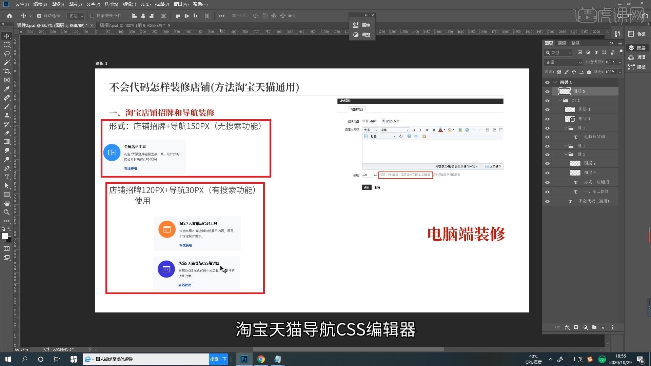The width and height of the screenshot is (651, 366).
Task: Collapse the 组 2 group
Action: [560, 101]
